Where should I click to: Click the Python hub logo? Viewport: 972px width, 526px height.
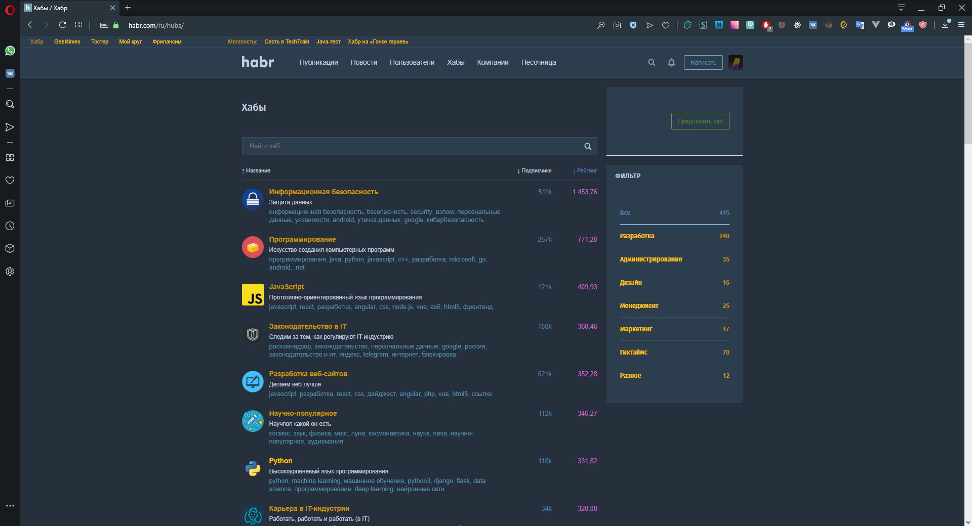pos(253,469)
